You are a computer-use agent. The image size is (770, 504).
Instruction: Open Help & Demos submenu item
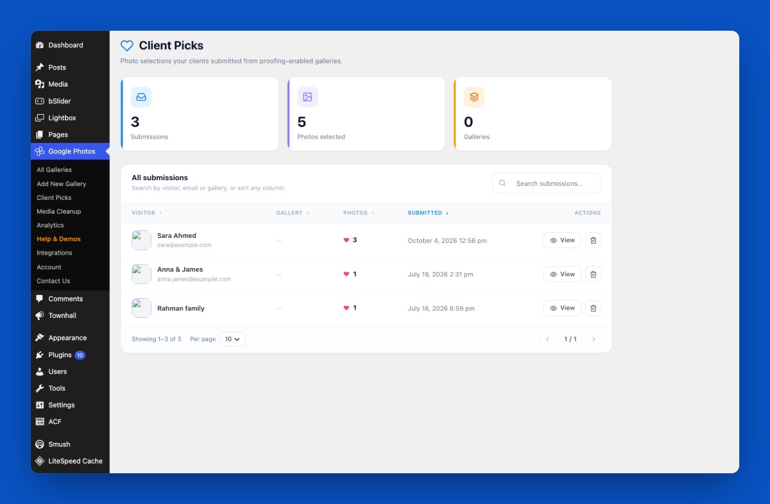58,239
